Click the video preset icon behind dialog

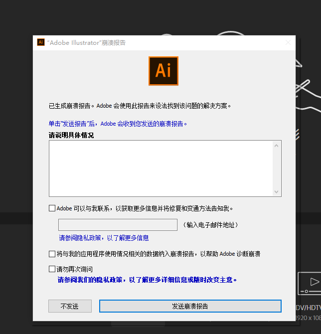point(309,283)
